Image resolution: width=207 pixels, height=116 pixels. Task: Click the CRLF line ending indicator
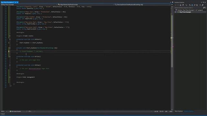point(171,111)
